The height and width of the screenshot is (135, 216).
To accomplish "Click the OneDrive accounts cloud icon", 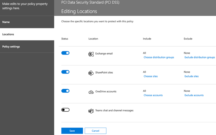I will click(91, 92).
